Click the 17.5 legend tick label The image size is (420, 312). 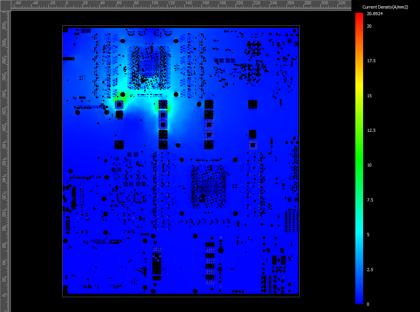371,61
